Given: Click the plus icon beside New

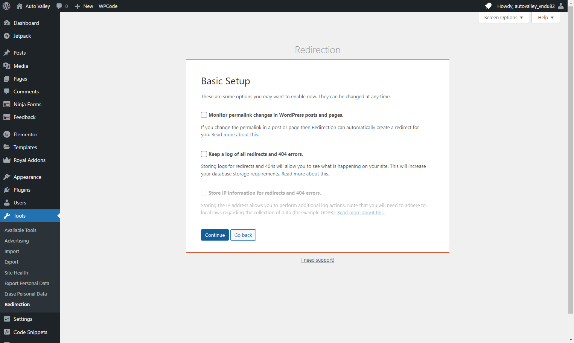Looking at the screenshot, I should pyautogui.click(x=78, y=6).
